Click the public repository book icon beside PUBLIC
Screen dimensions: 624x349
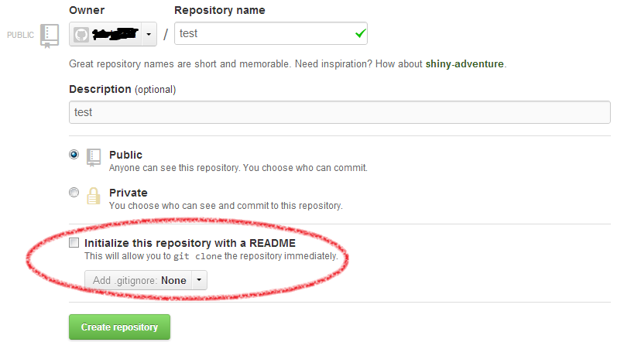tap(50, 36)
